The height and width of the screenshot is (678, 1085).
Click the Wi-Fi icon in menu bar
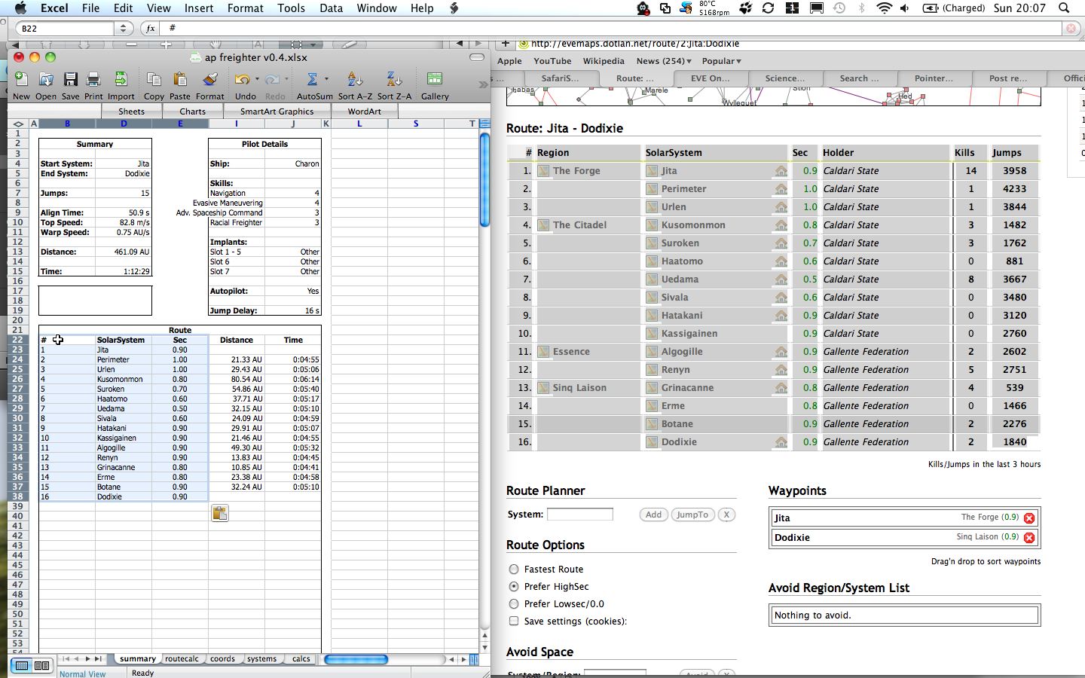point(885,8)
